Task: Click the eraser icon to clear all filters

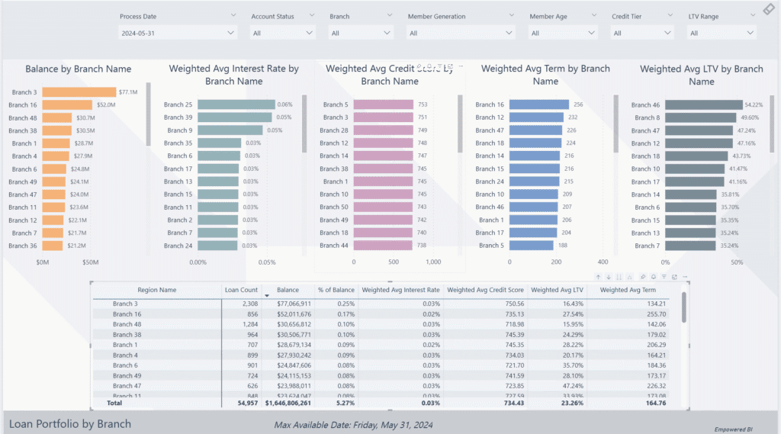Action: pyautogui.click(x=769, y=9)
